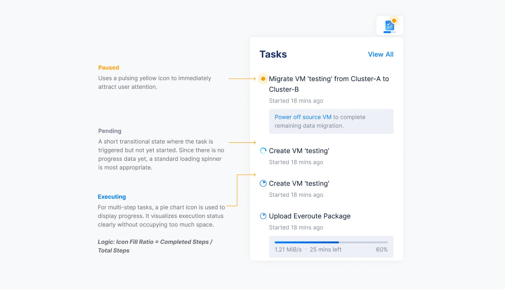The image size is (505, 290).
Task: Click the upload progress bar
Action: coord(331,242)
